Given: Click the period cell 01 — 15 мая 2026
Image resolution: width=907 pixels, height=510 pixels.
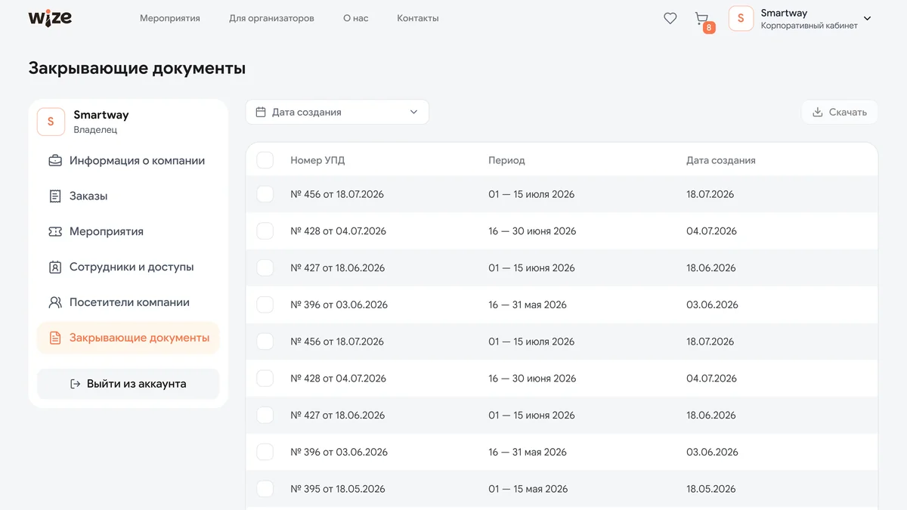Looking at the screenshot, I should click(x=528, y=489).
